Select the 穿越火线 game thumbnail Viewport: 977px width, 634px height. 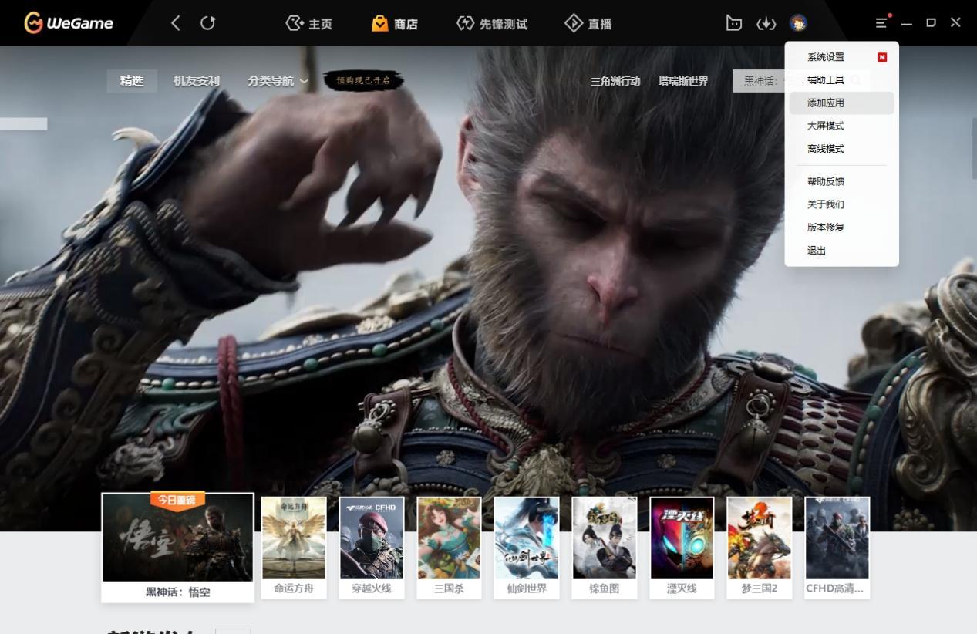pos(372,547)
